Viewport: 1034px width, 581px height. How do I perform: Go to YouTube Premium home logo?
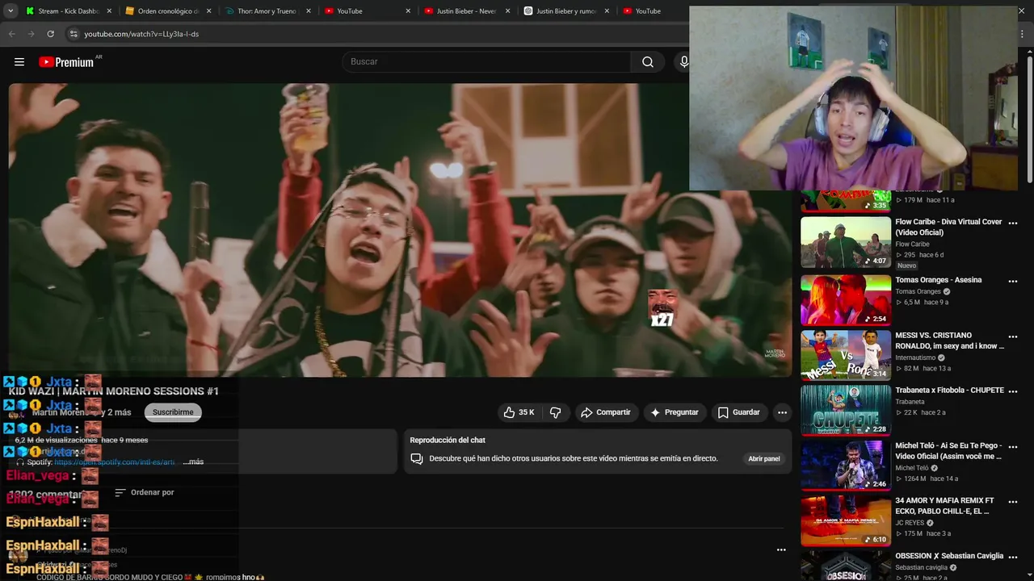[66, 62]
